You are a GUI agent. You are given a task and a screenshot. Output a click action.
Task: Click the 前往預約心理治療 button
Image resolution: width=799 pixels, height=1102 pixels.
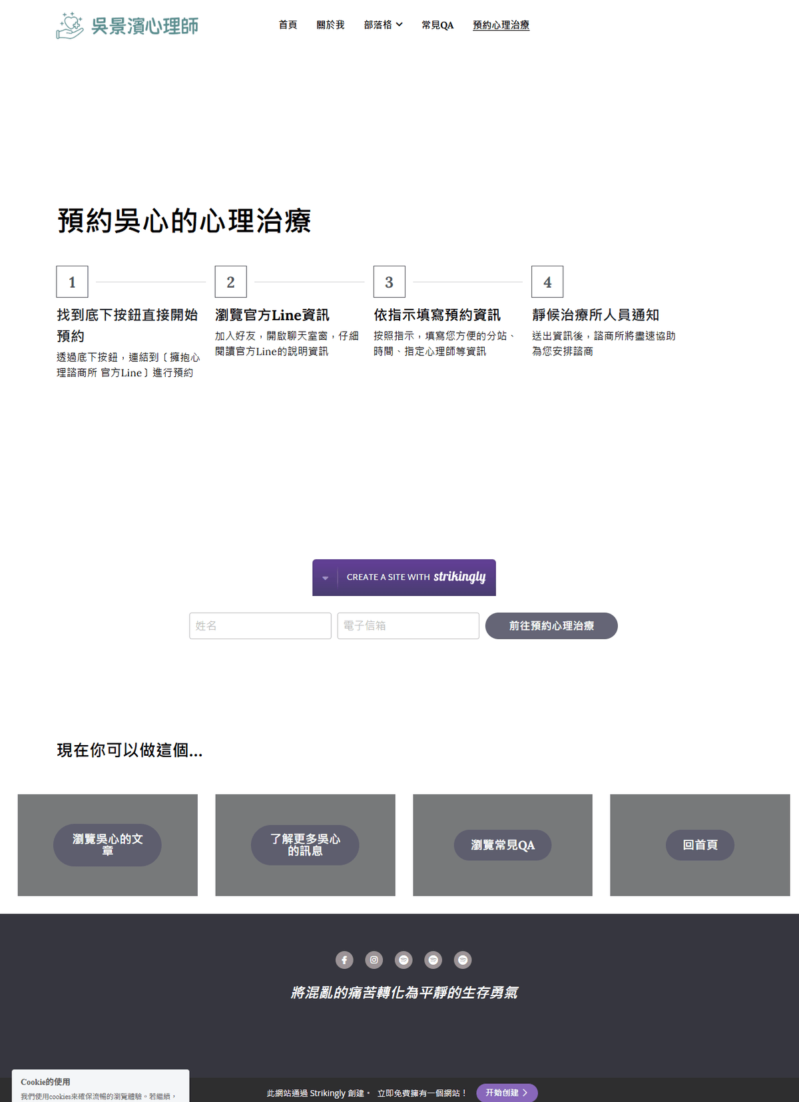click(x=551, y=626)
